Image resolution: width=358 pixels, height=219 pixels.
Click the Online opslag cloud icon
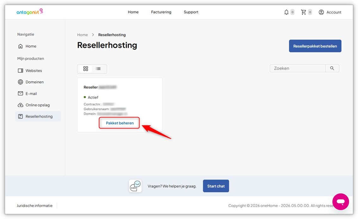pos(21,105)
